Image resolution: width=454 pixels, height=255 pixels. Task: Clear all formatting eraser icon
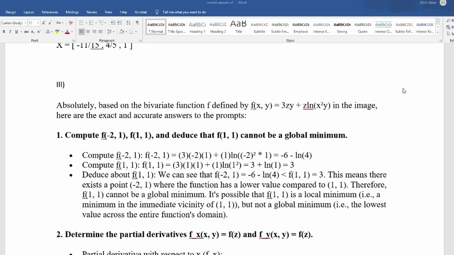pyautogui.click(x=71, y=23)
